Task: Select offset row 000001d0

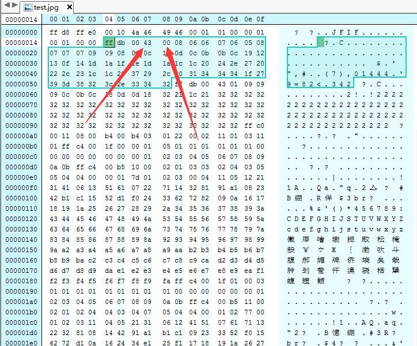Action: (x=21, y=333)
